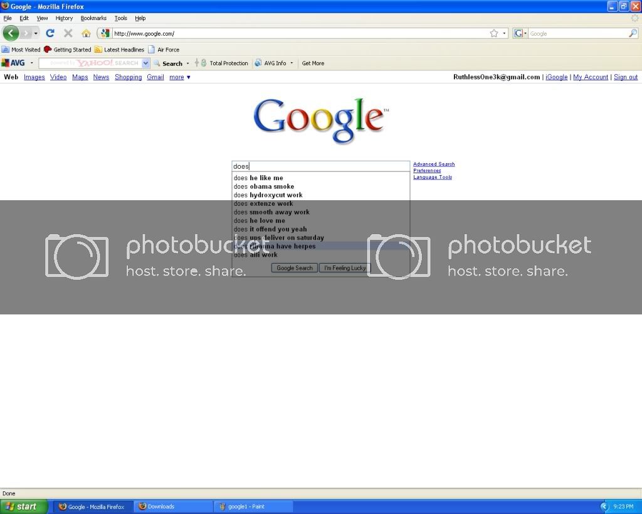
Task: Open the Video link on Google
Action: (58, 77)
